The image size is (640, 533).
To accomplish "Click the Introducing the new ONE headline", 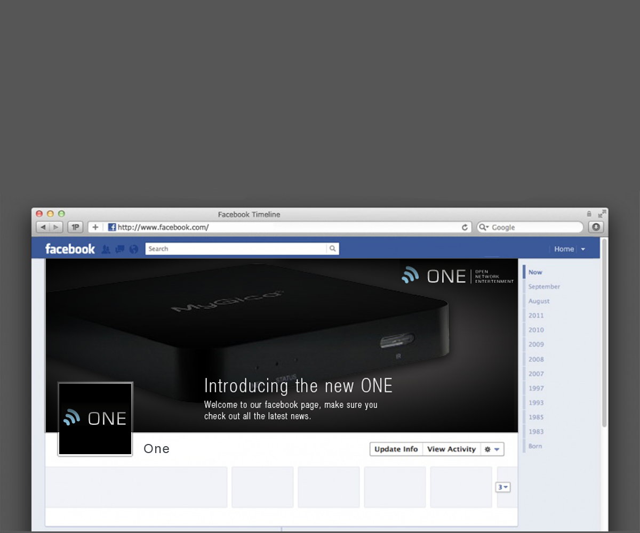I will pos(298,385).
